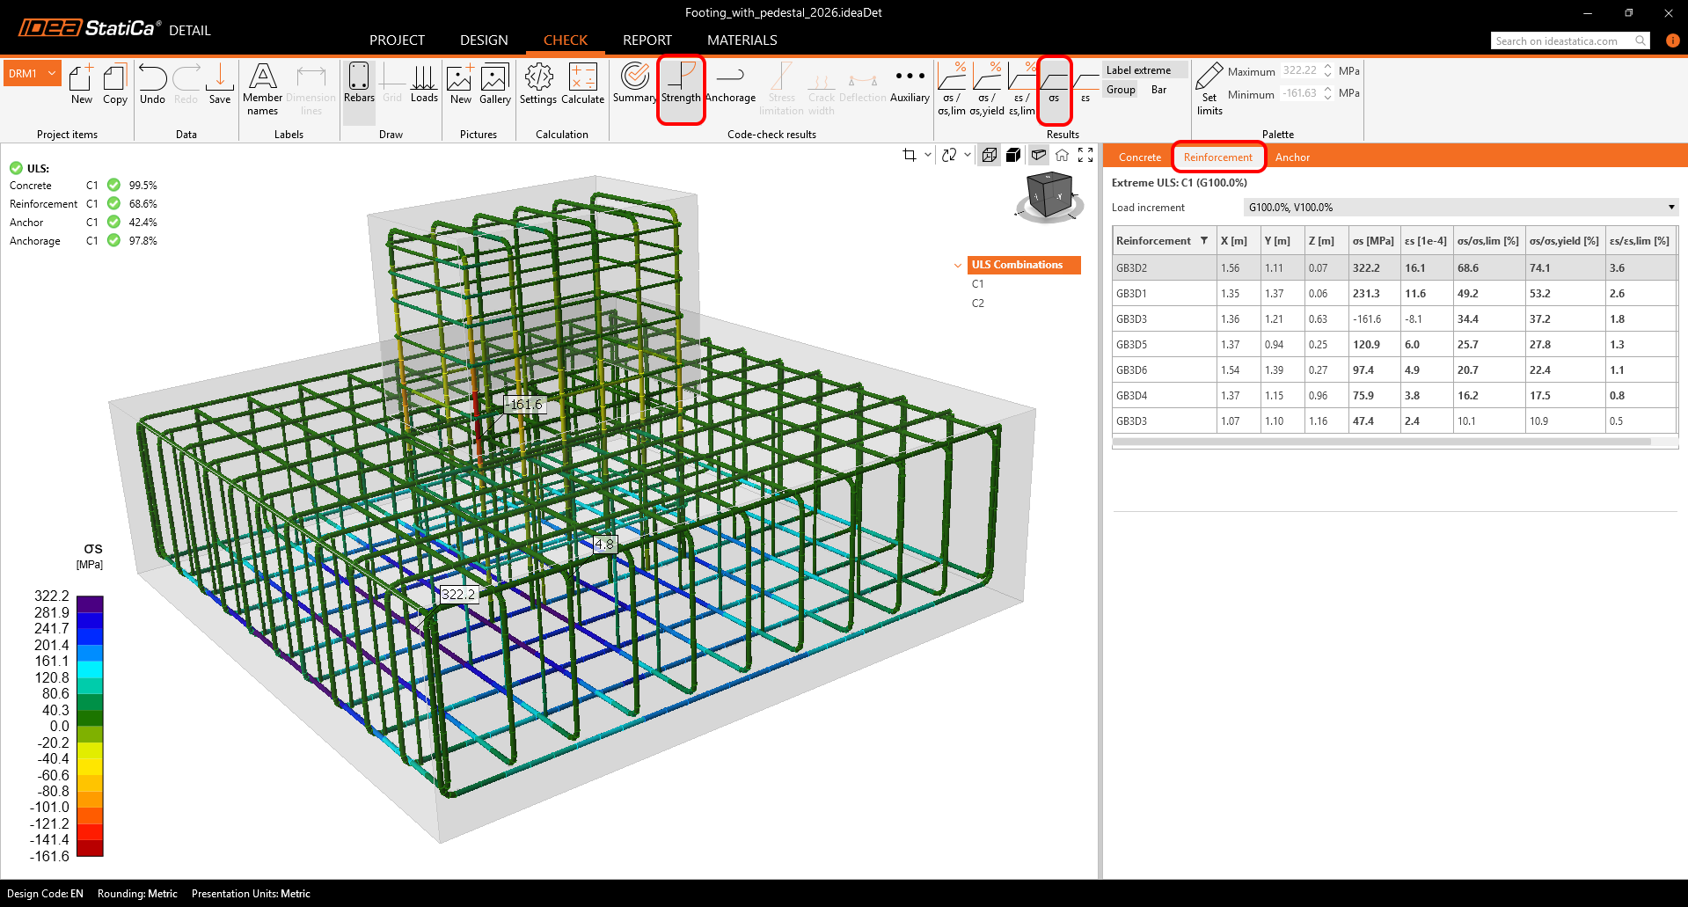The height and width of the screenshot is (907, 1688).
Task: Open the REPORT ribbon tab
Action: (x=647, y=40)
